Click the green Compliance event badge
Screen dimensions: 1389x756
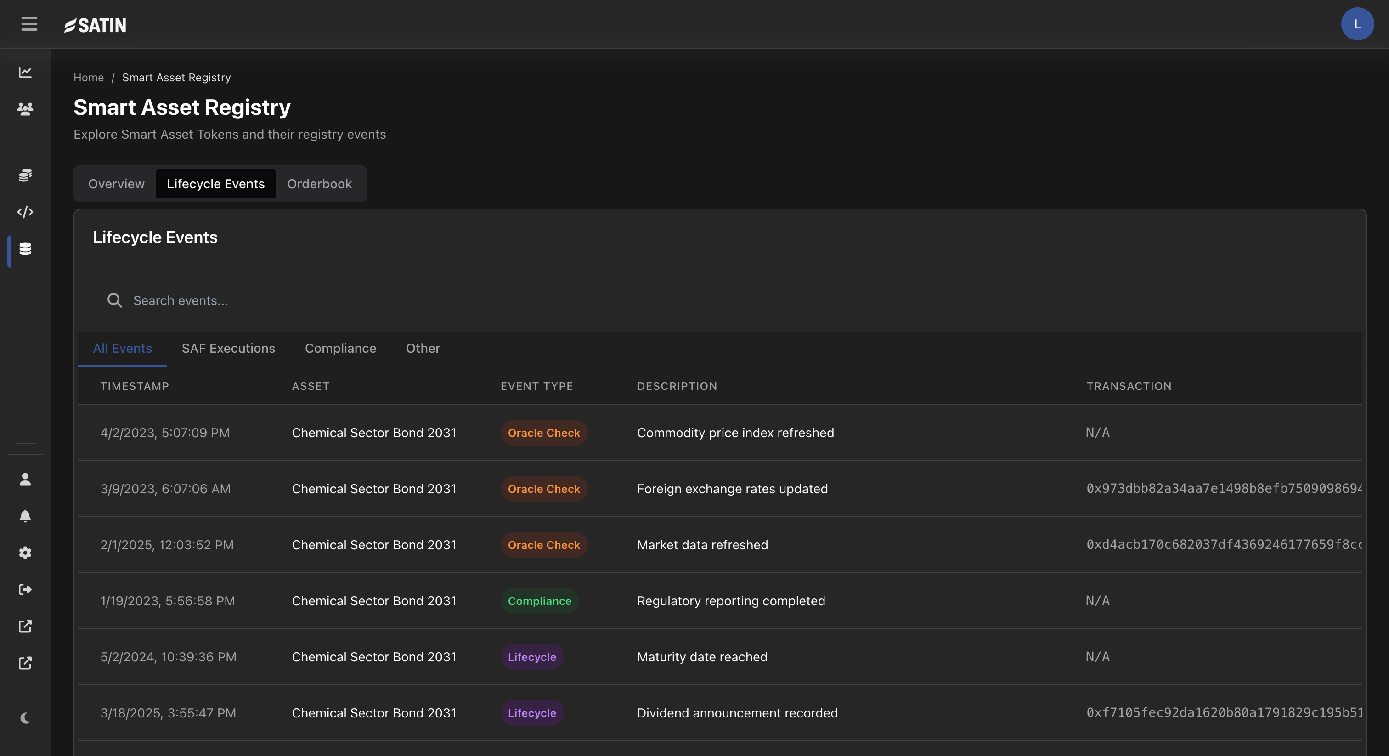click(x=539, y=601)
